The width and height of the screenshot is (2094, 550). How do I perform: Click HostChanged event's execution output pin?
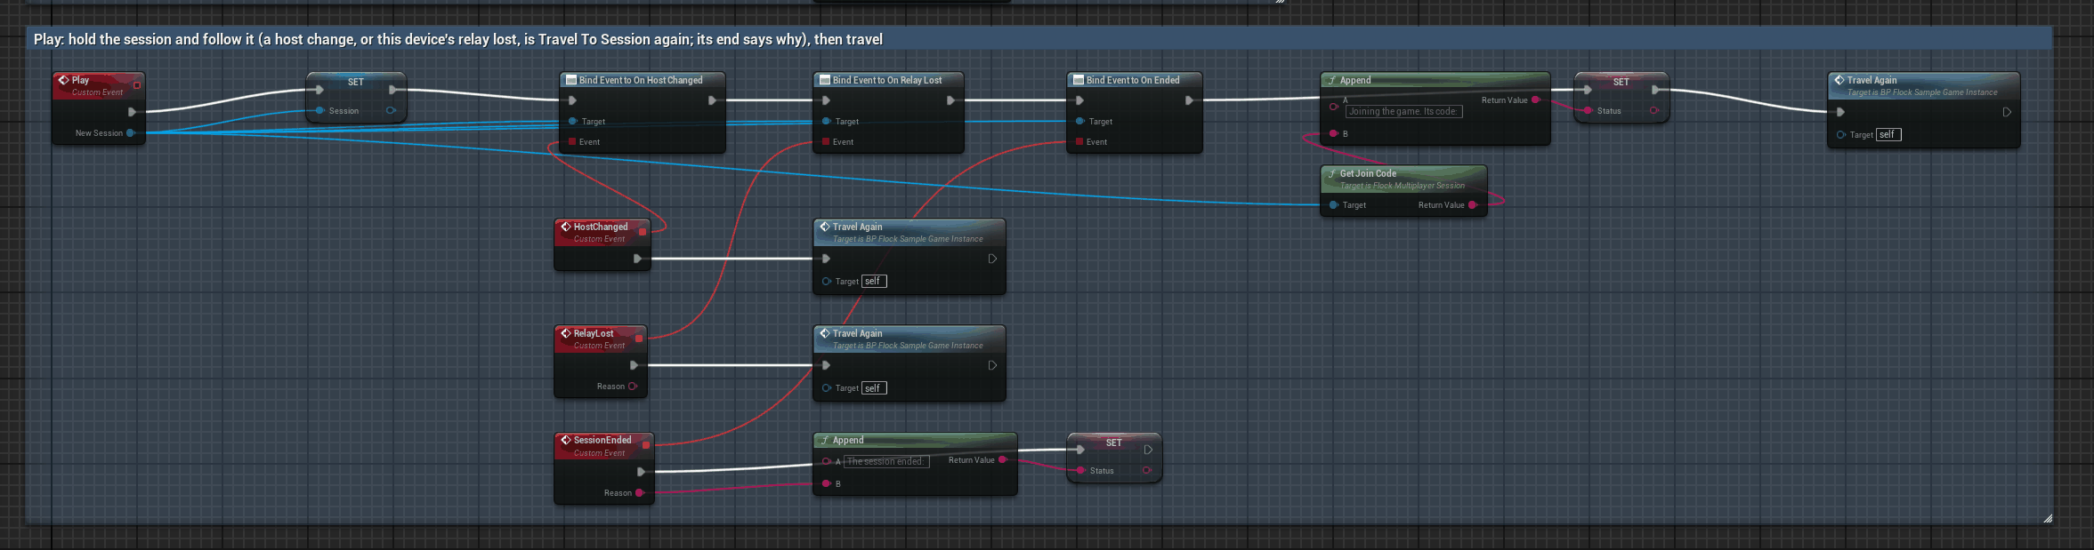pos(637,259)
